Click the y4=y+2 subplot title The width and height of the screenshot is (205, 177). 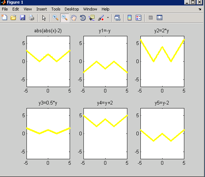tap(105, 103)
